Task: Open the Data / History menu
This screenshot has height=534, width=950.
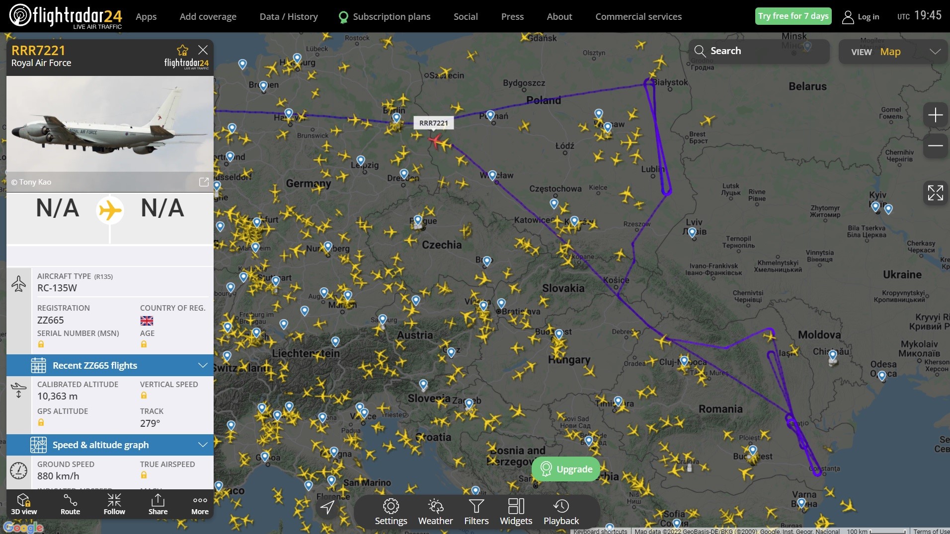Action: (x=288, y=16)
